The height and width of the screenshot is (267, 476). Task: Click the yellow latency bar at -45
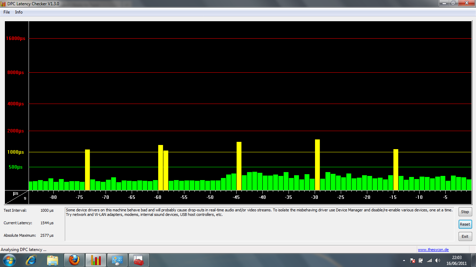(239, 166)
